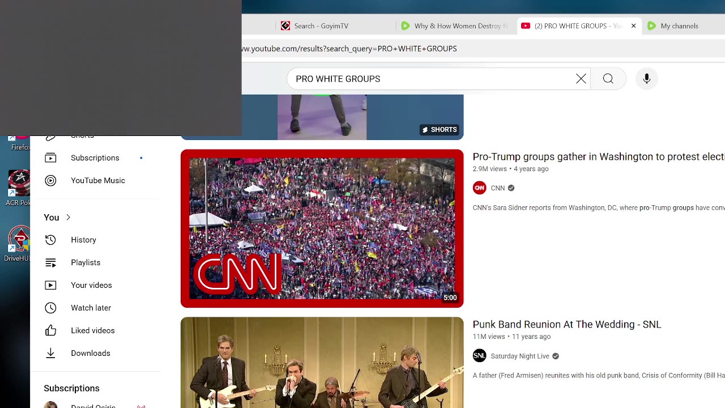The width and height of the screenshot is (725, 408).
Task: Open the CNN crowd video thumbnail
Action: pyautogui.click(x=322, y=228)
